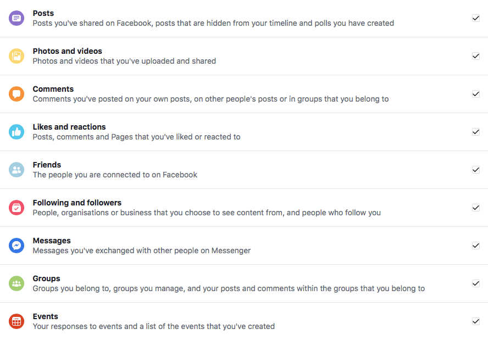Toggle the Events checkbox off
This screenshot has height=340, width=488.
point(476,321)
